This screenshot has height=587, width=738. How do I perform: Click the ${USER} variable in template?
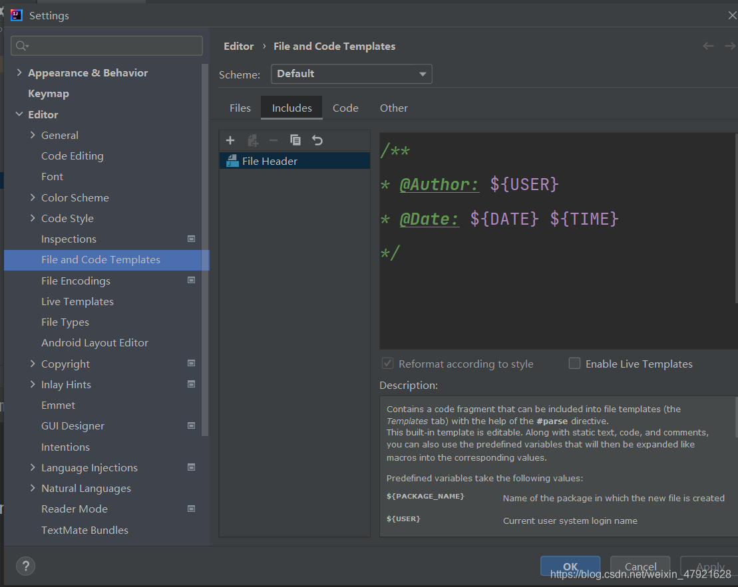tap(524, 184)
